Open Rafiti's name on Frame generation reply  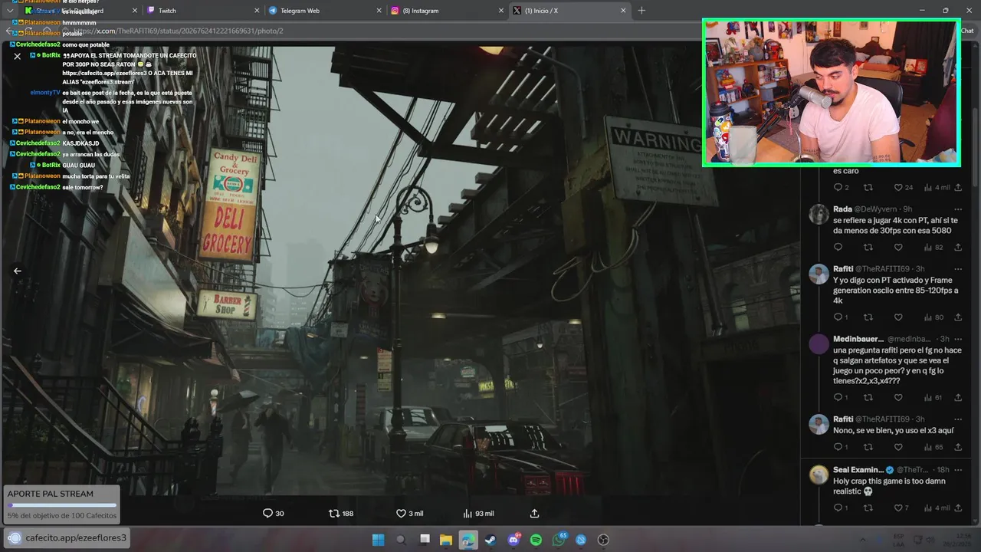pos(843,269)
